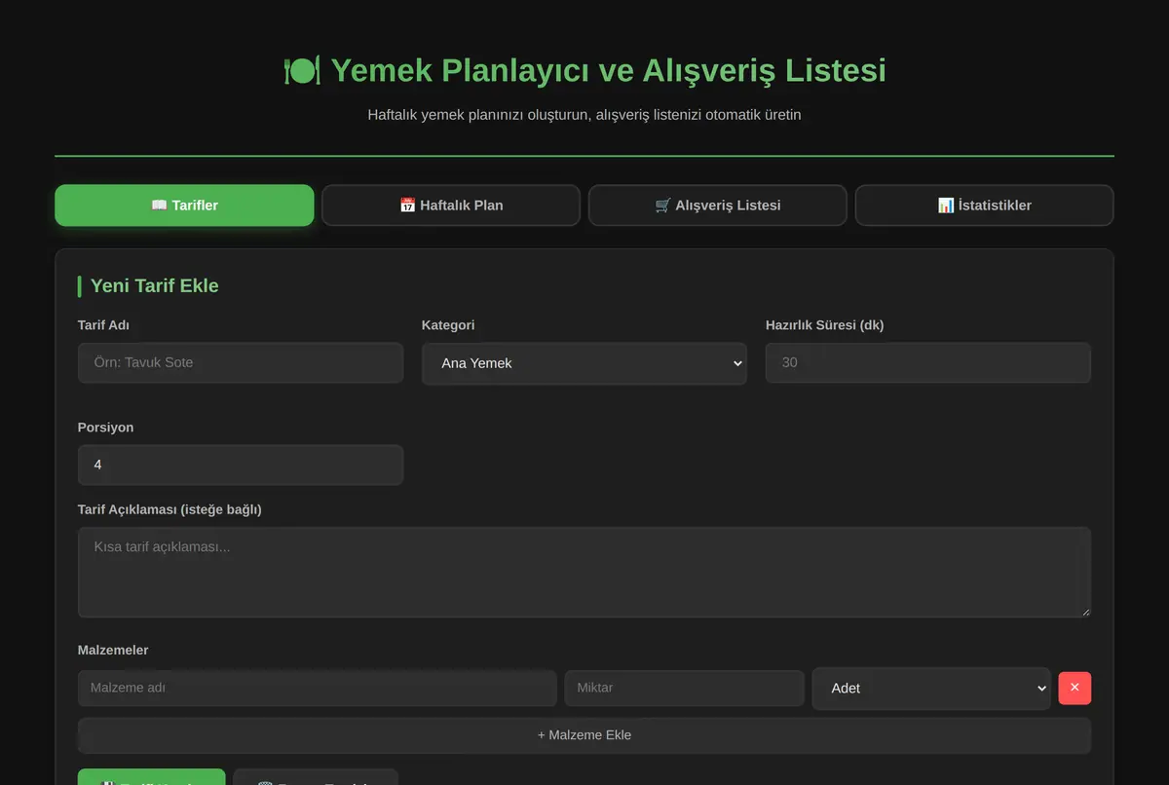Click the Hazırlık Süresi (dk) label
Image resolution: width=1169 pixels, height=785 pixels.
click(825, 325)
